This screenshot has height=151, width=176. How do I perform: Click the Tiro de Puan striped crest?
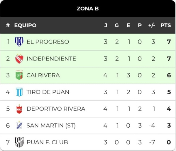[x=19, y=92]
